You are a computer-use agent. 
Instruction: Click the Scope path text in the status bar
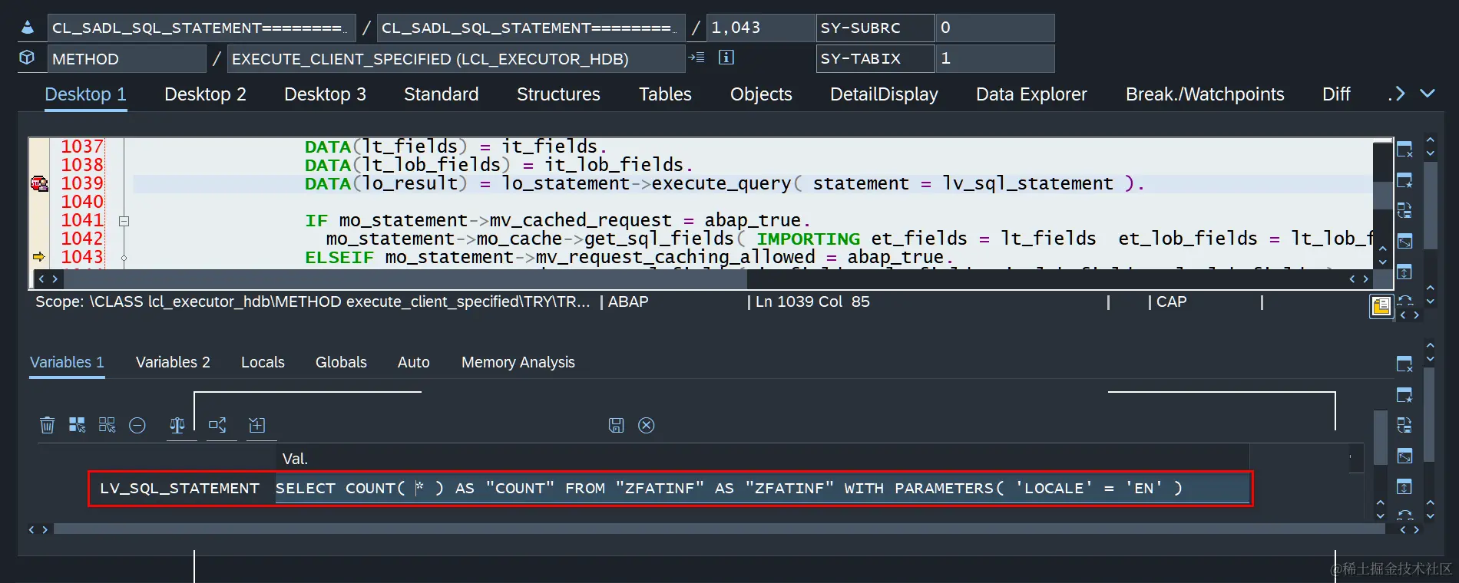(x=313, y=301)
